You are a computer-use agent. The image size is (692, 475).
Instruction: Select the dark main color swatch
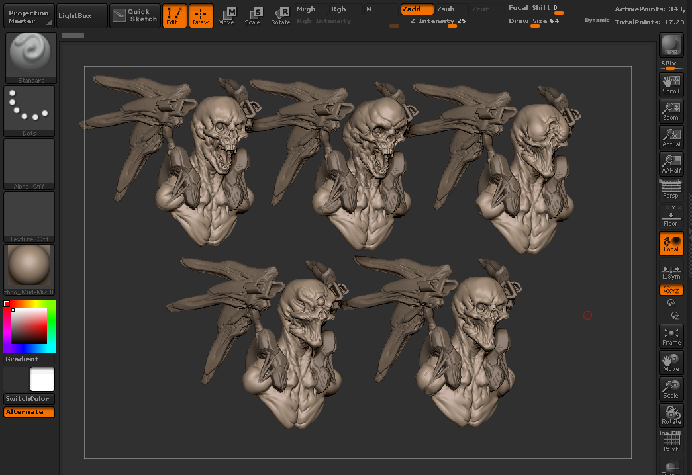pos(17,379)
